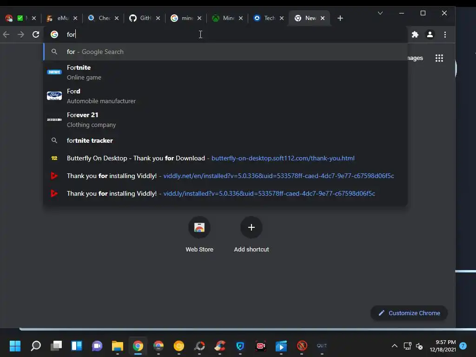Open the Web Store shortcut
This screenshot has height=357, width=476.
[x=199, y=235]
